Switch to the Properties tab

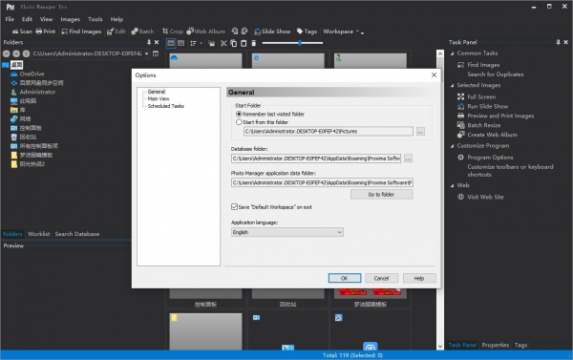click(x=495, y=345)
